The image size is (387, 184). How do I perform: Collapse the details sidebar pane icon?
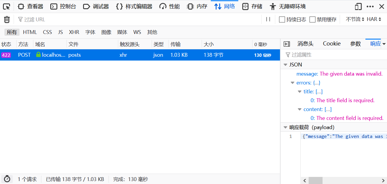[x=286, y=44]
